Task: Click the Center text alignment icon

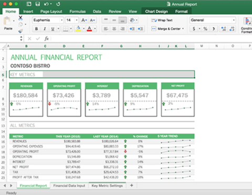Action: [114, 29]
